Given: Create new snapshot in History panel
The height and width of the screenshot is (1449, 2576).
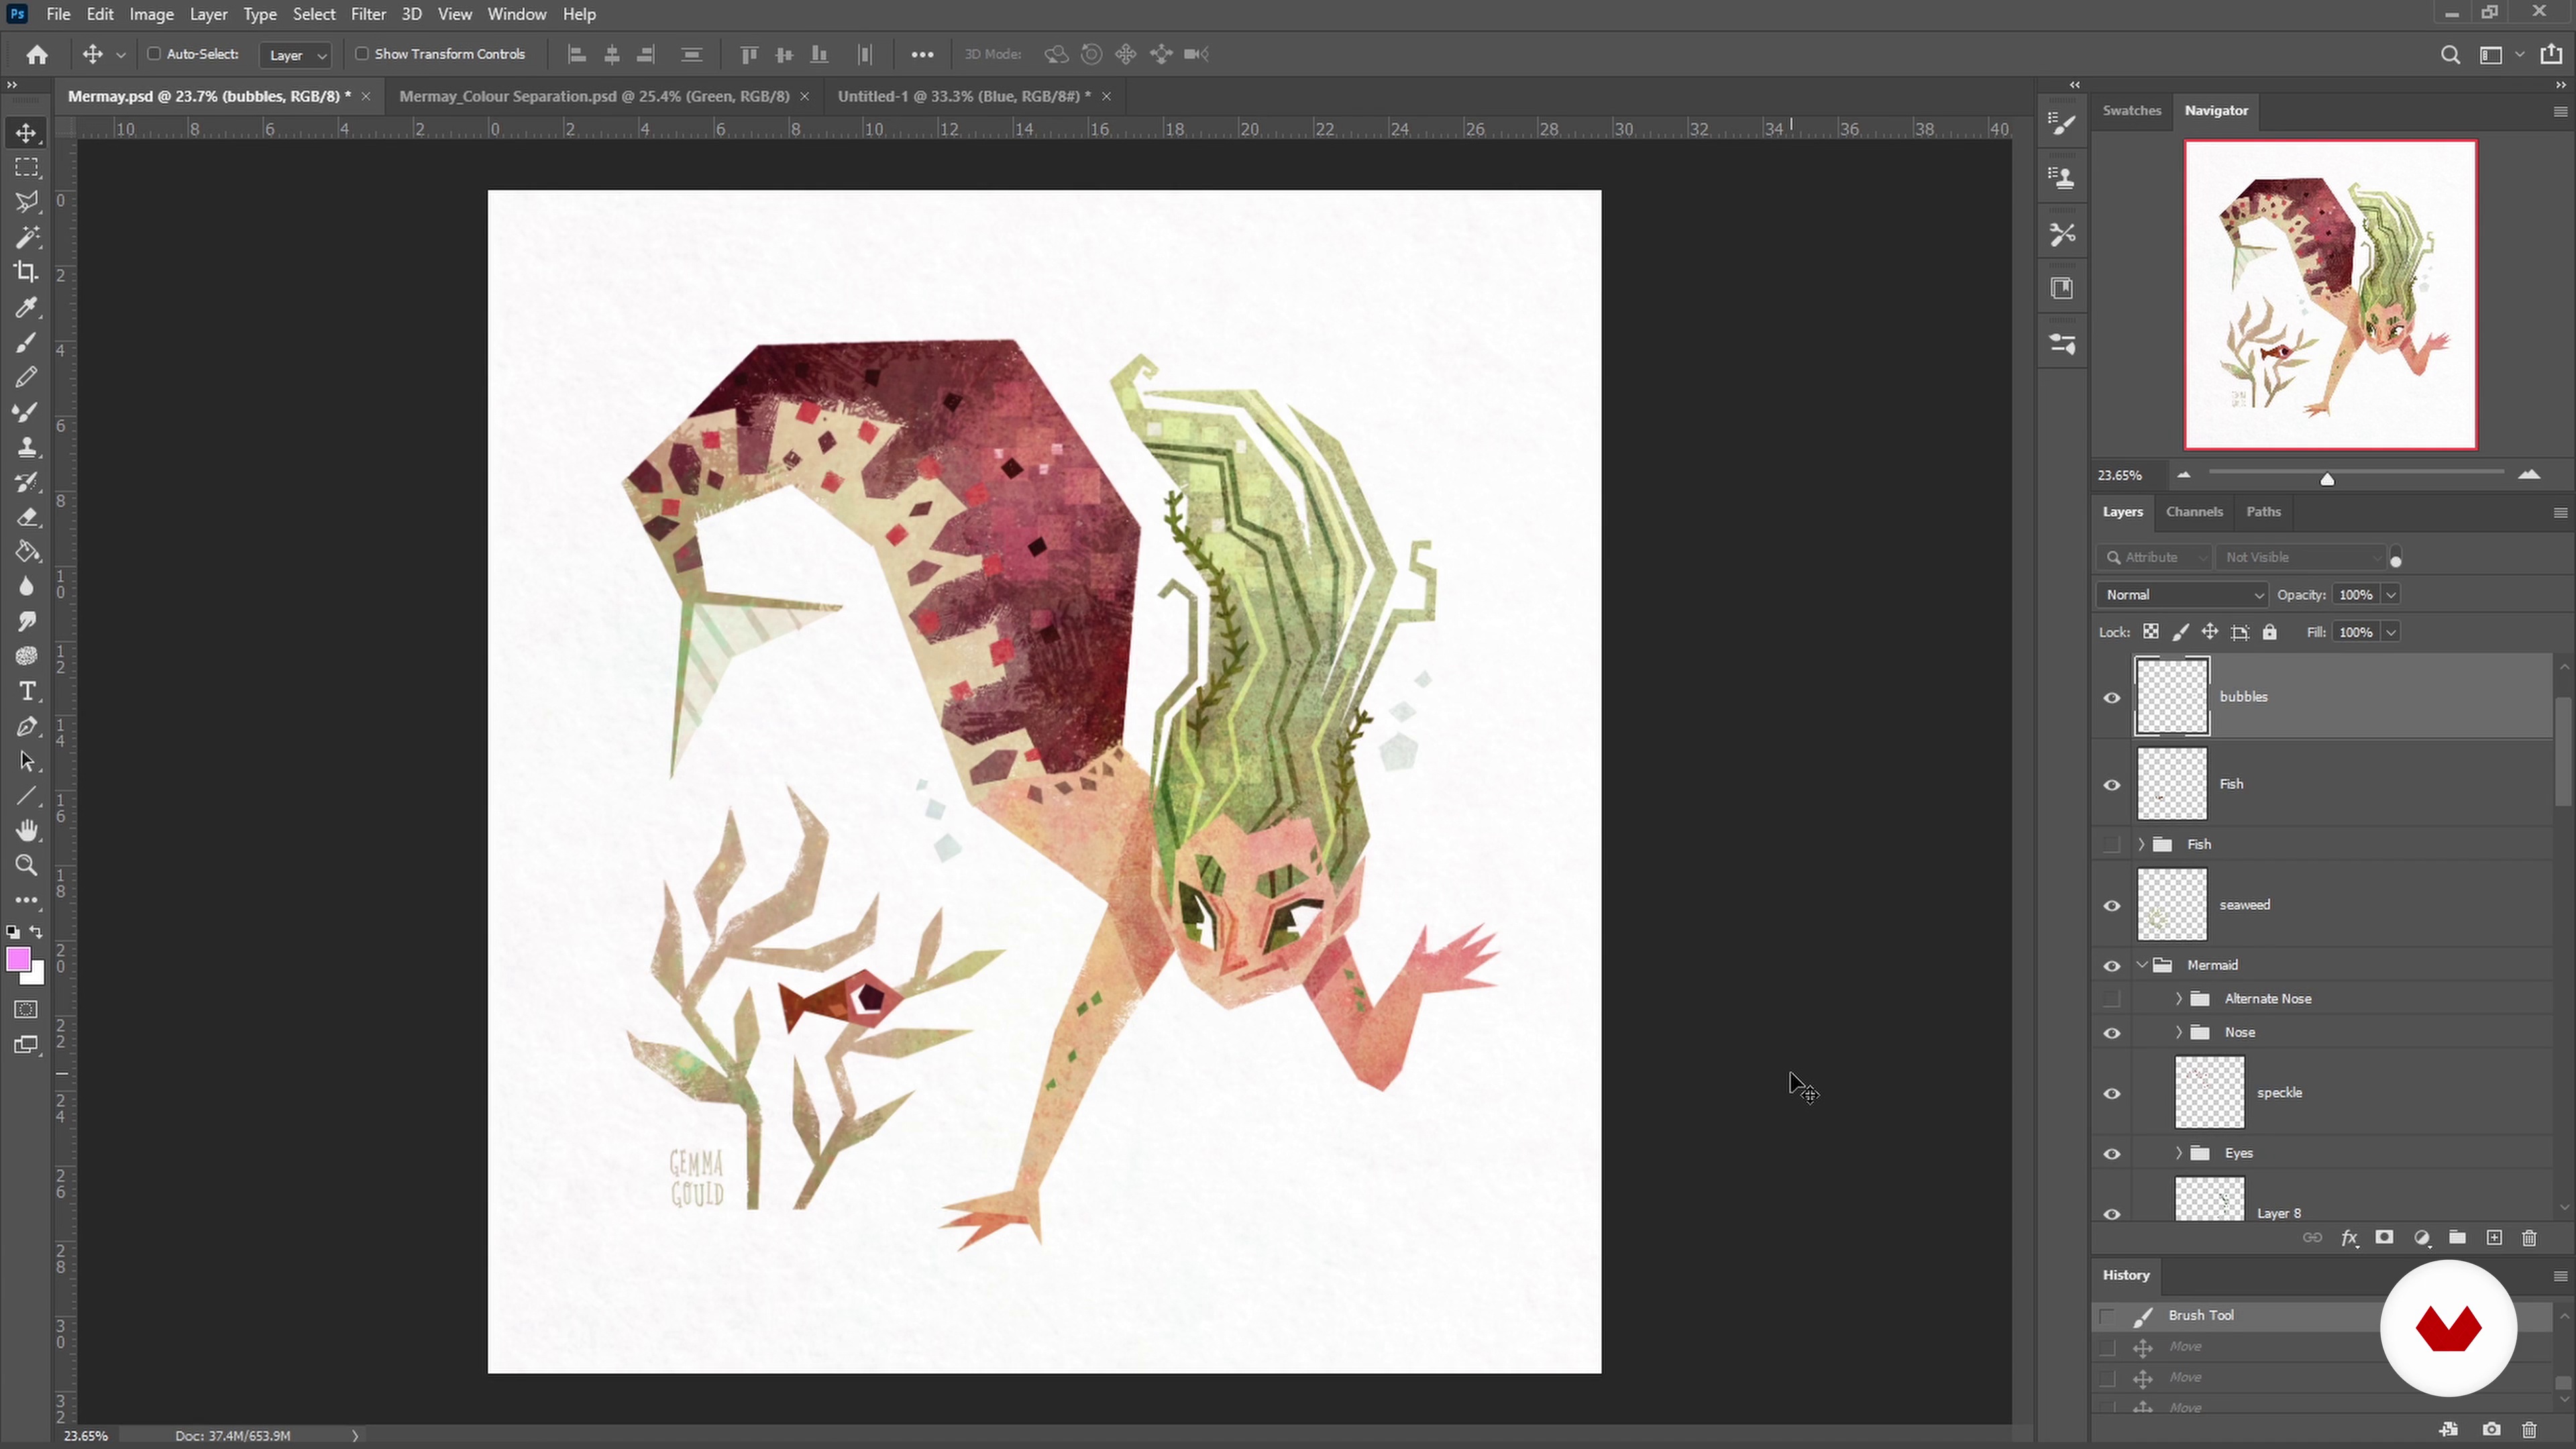Looking at the screenshot, I should point(2491,1430).
